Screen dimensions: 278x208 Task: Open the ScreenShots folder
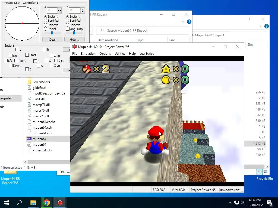tap(29, 82)
